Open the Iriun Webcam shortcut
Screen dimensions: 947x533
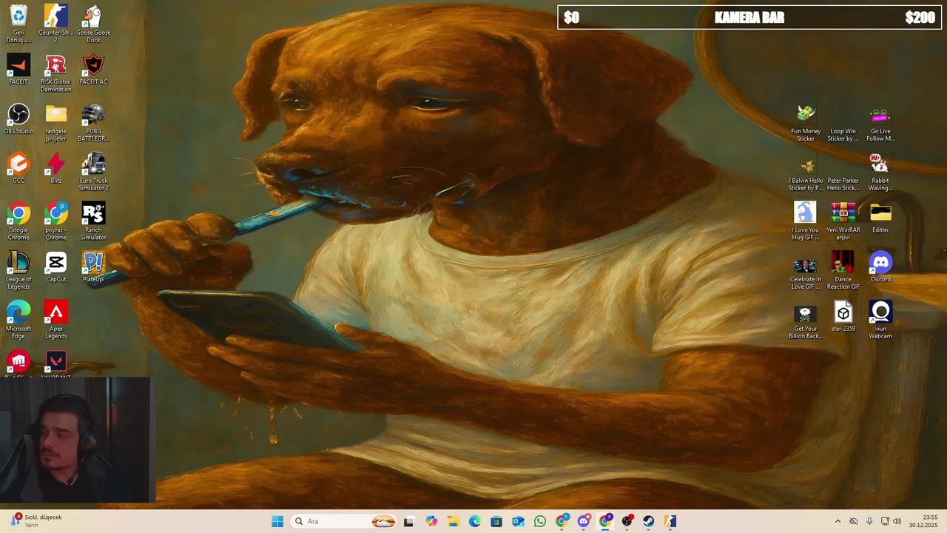pos(880,320)
